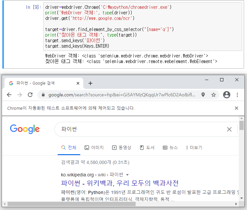Screen dimensions: 247x210
Task: Switch to the 동영상 results tab
Action: pos(122,148)
